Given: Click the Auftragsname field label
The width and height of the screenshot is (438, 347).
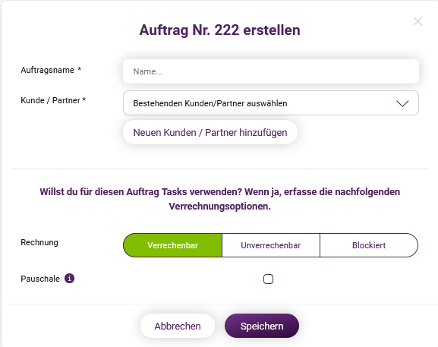Looking at the screenshot, I should click(x=48, y=70).
